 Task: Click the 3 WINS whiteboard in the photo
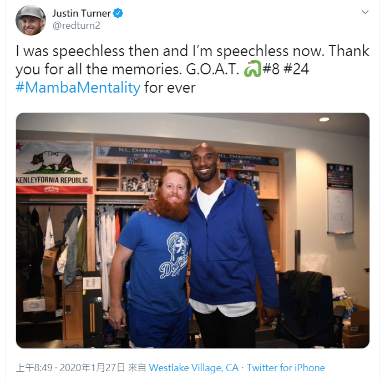340,211
